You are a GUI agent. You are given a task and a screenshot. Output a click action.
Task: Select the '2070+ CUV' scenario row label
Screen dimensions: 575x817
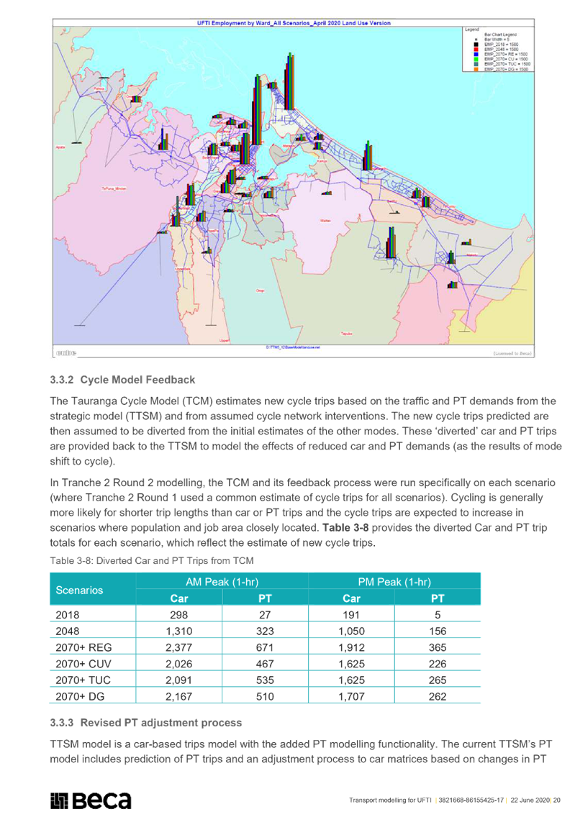83,664
